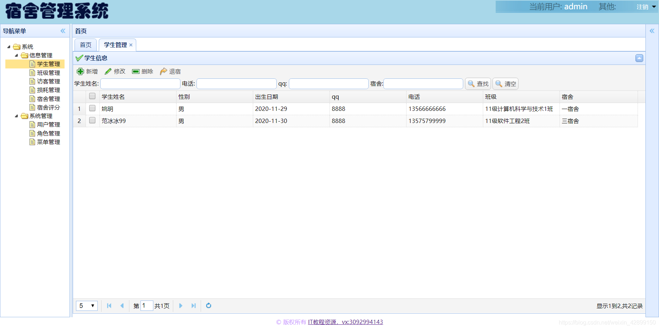Select the 学生管理 tab
Image resolution: width=659 pixels, height=329 pixels.
pos(116,45)
